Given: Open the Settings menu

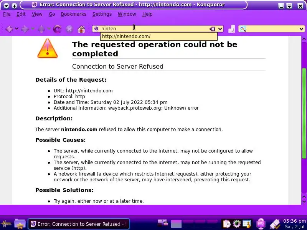Looking at the screenshot, I should (102, 14).
